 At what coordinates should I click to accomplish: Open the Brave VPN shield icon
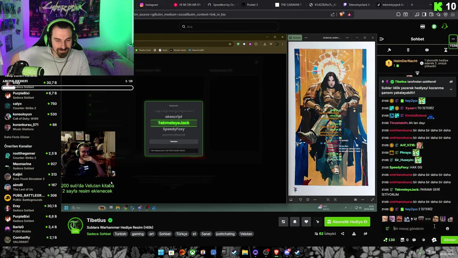(445, 14)
